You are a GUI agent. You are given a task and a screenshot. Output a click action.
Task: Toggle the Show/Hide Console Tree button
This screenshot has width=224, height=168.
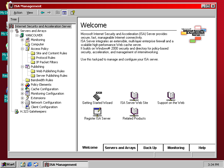tap(64, 13)
